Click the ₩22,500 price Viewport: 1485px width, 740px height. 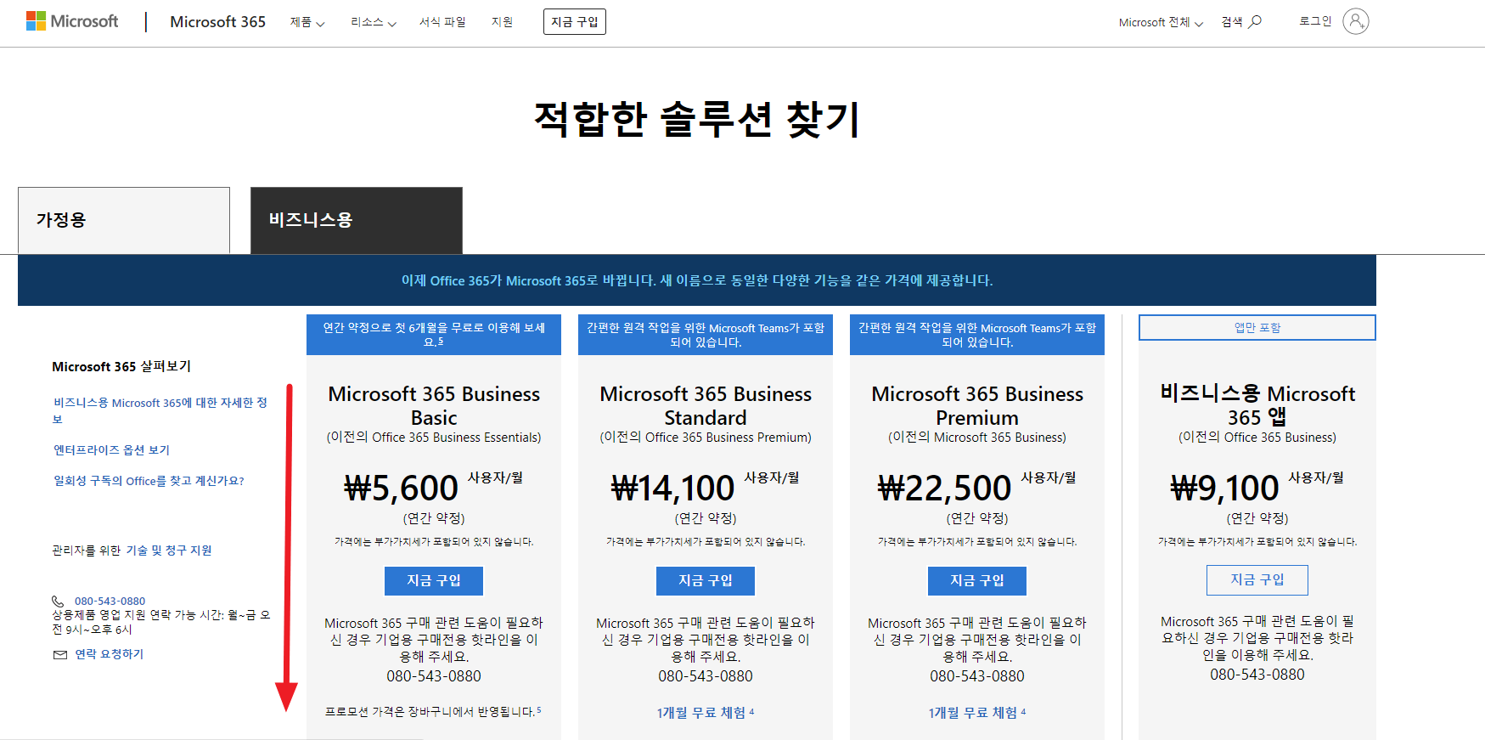[944, 489]
